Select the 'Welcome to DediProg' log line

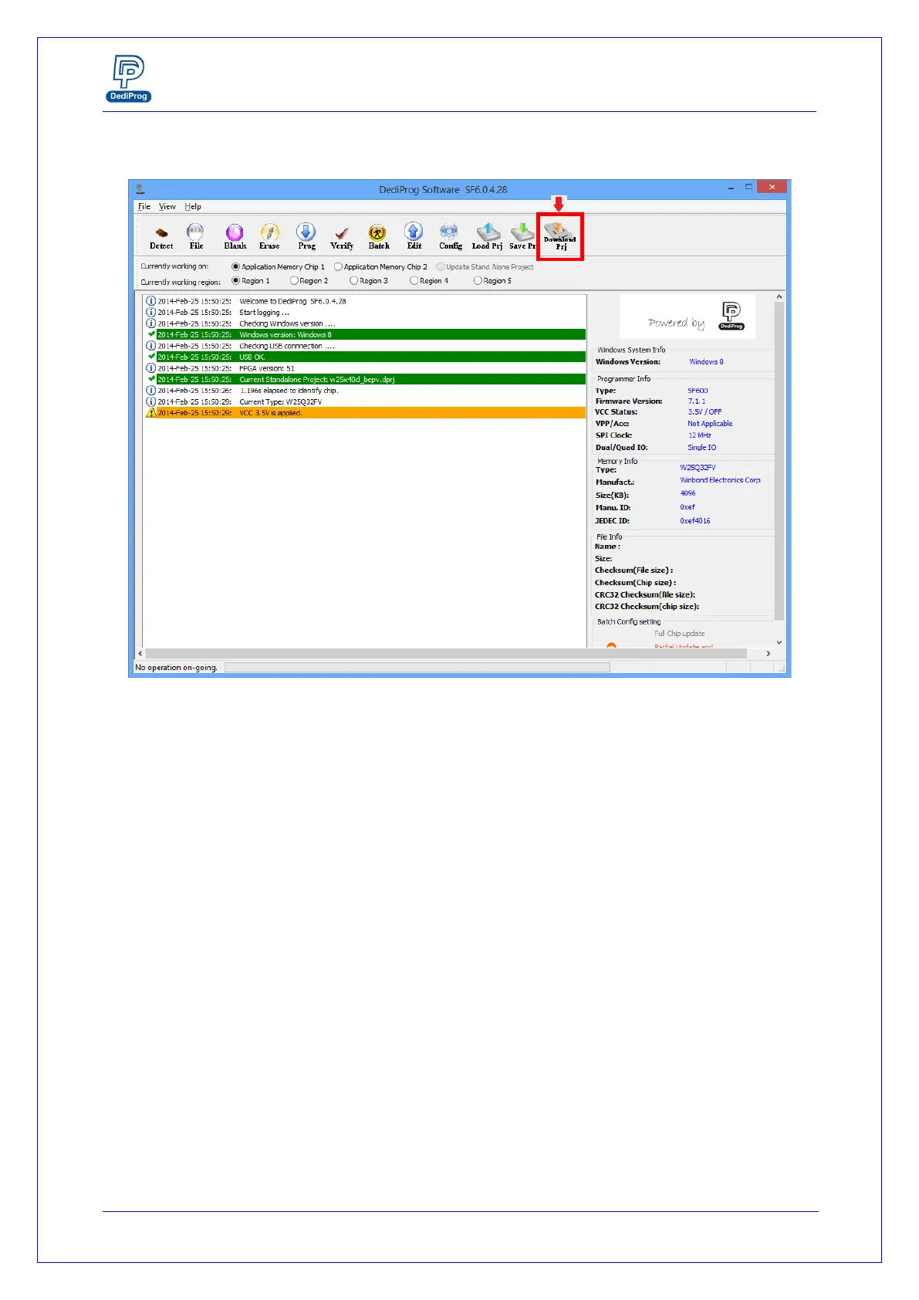365,301
